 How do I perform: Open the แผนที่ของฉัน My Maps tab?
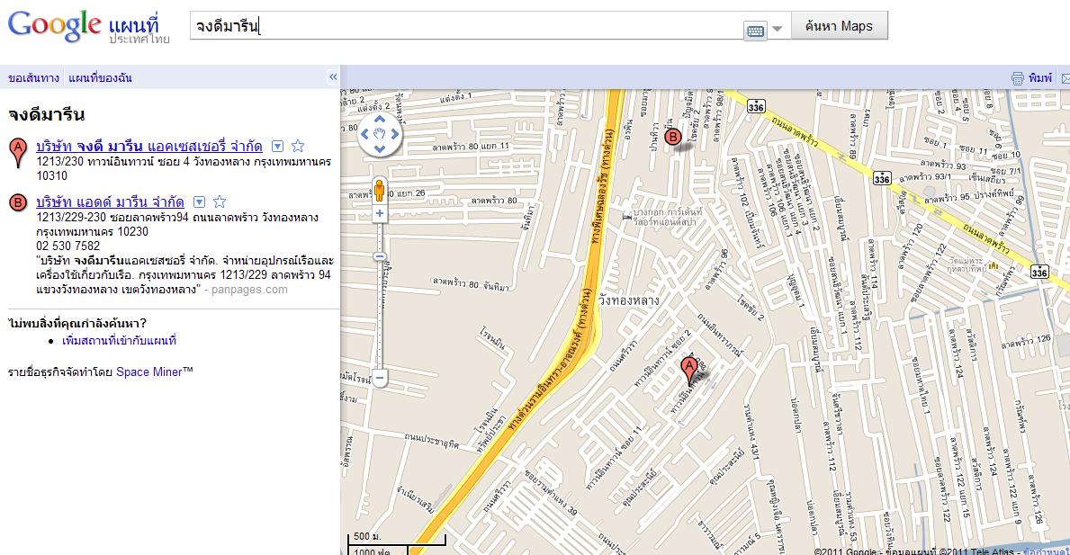[x=100, y=78]
